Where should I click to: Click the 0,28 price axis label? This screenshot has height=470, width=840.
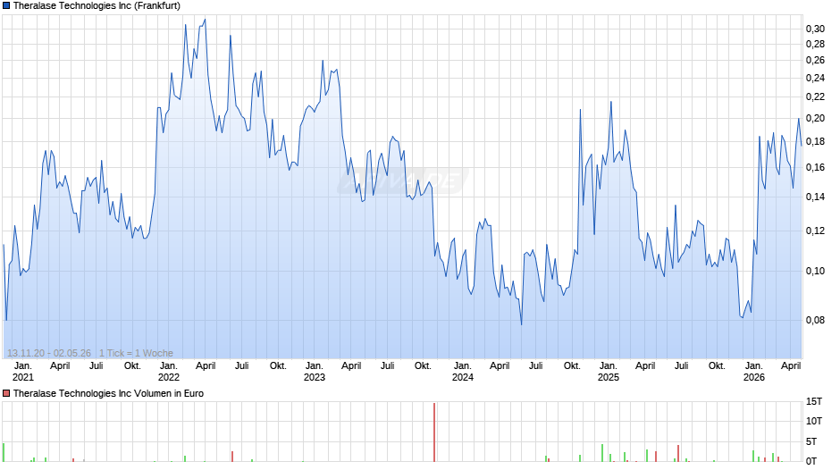pos(815,44)
